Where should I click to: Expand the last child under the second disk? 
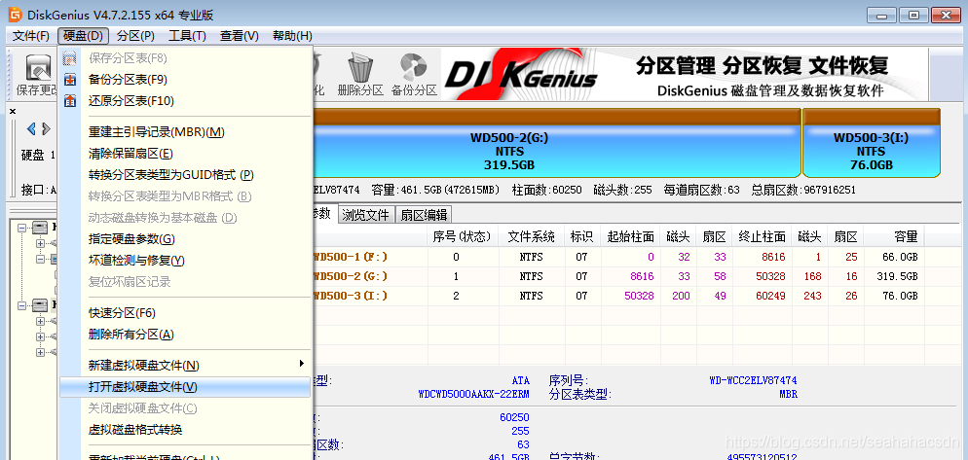41,352
